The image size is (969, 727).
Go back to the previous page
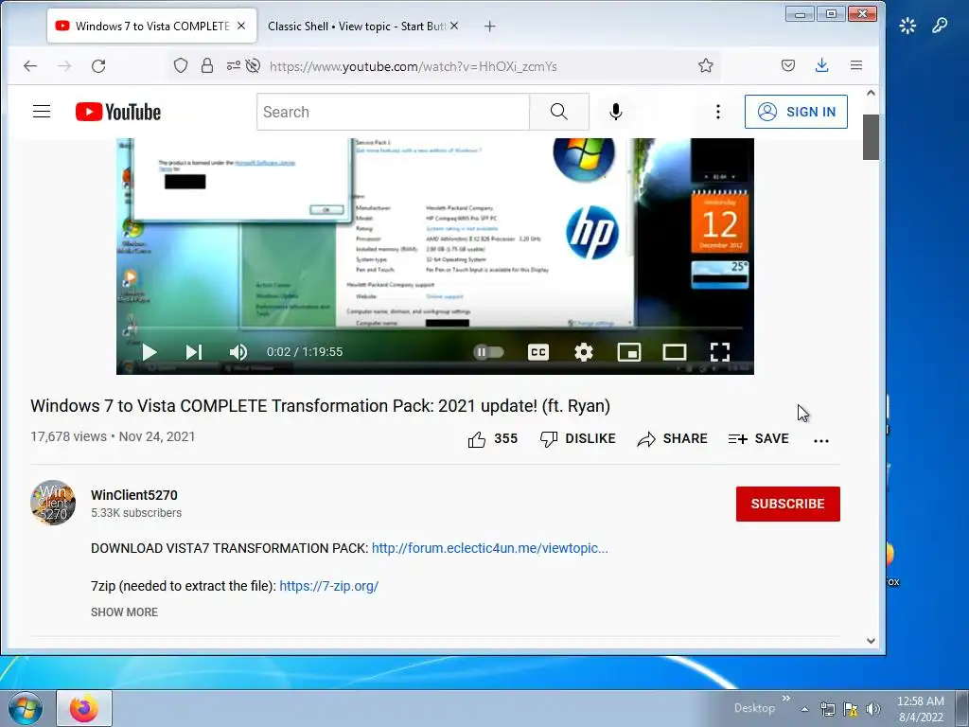tap(30, 65)
